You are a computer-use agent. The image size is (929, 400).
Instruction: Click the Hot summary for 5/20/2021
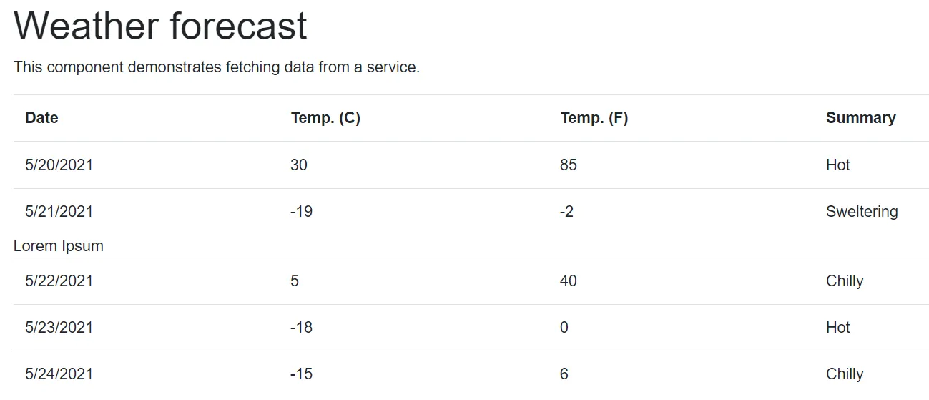(837, 165)
